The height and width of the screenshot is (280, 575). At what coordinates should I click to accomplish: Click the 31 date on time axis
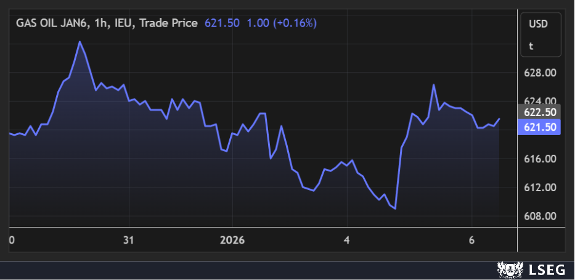(128, 240)
